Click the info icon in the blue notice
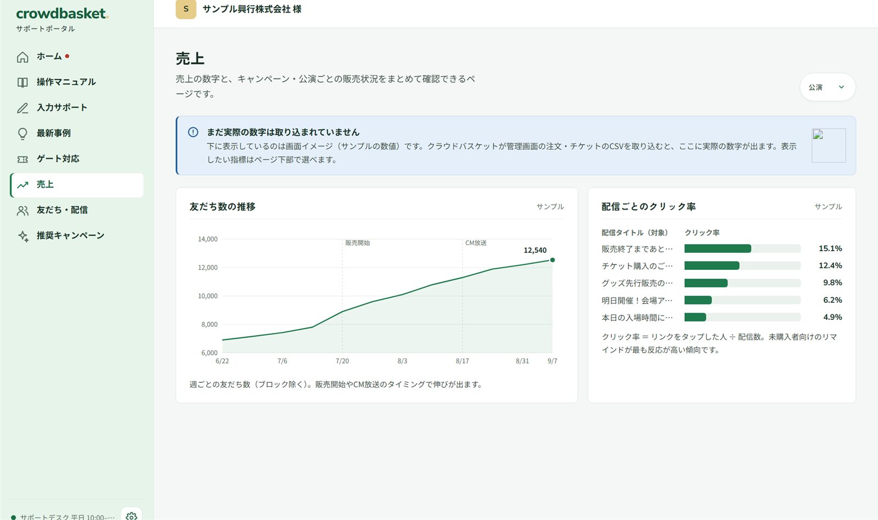The height and width of the screenshot is (520, 878). click(x=193, y=132)
